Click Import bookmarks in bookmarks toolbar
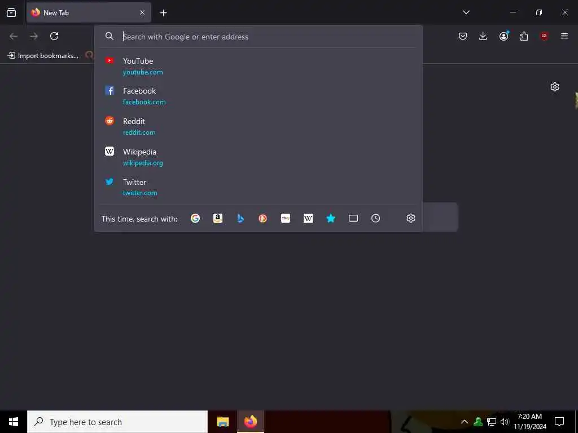578x433 pixels. pos(43,56)
